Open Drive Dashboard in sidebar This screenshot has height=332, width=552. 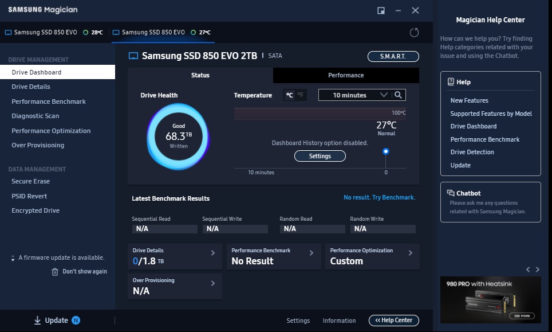click(57, 72)
